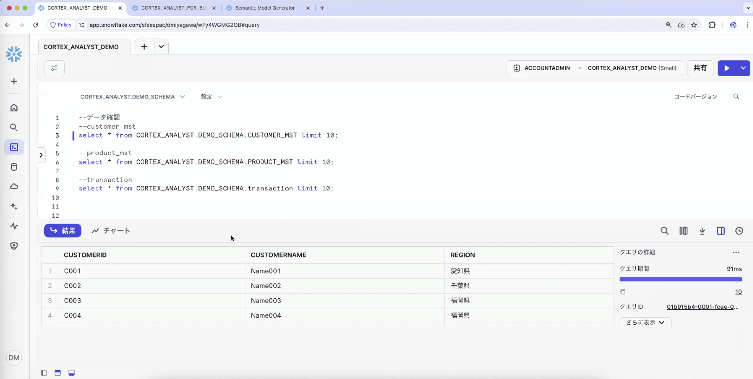753x379 pixels.
Task: Select the cell 愛知県
Action: click(529, 271)
